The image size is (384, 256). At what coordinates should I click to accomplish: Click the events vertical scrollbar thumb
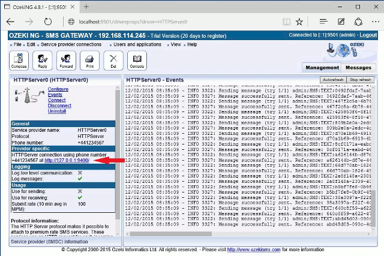pyautogui.click(x=373, y=208)
